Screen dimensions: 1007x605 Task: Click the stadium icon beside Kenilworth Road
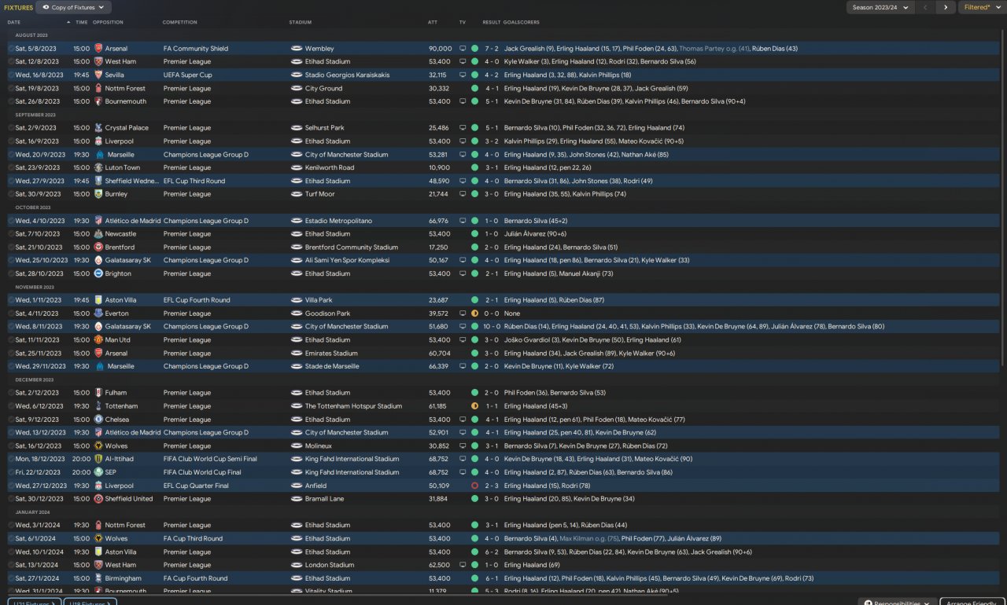[297, 168]
